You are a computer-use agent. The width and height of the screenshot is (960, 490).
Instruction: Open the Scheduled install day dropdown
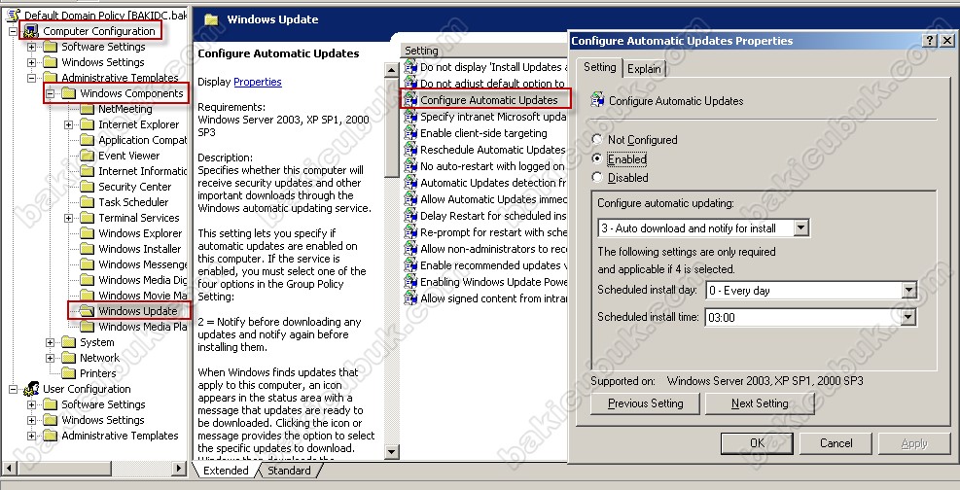pyautogui.click(x=909, y=291)
